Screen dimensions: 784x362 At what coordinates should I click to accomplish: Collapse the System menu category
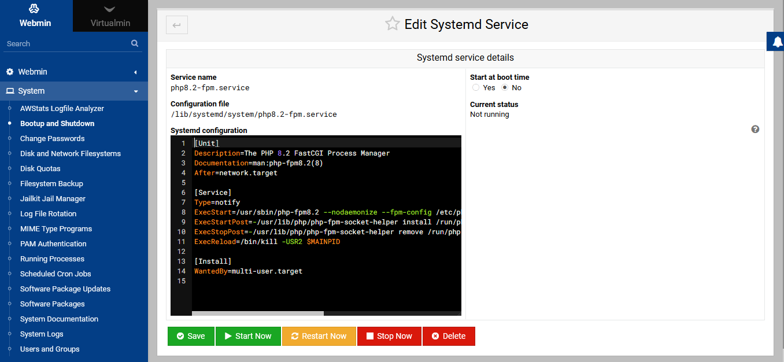click(x=74, y=91)
